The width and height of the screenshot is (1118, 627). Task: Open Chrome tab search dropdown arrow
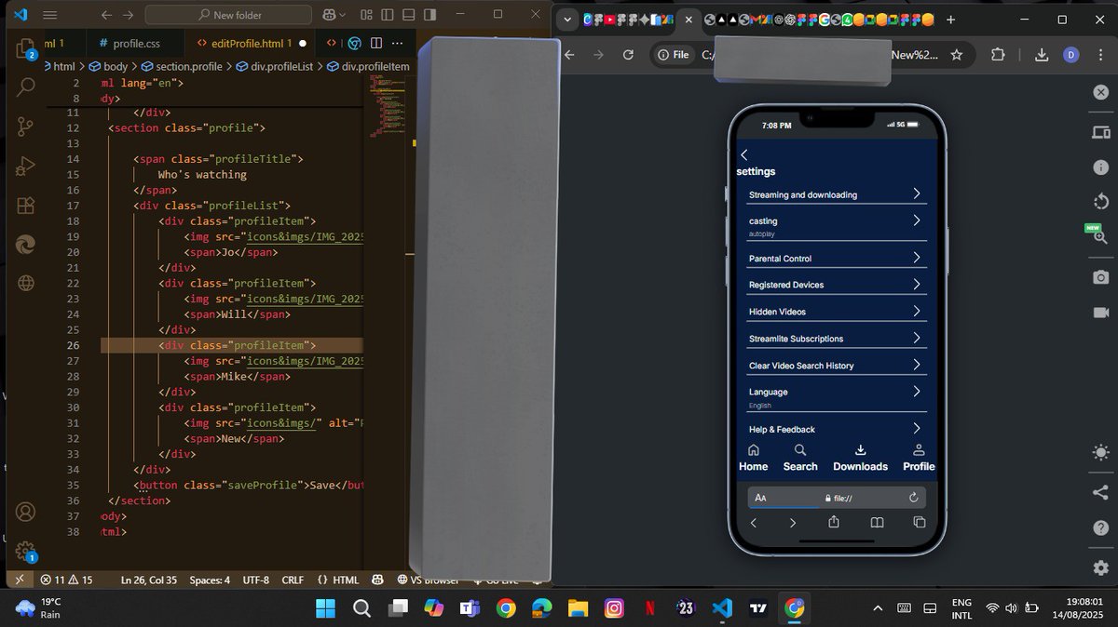[x=567, y=20]
